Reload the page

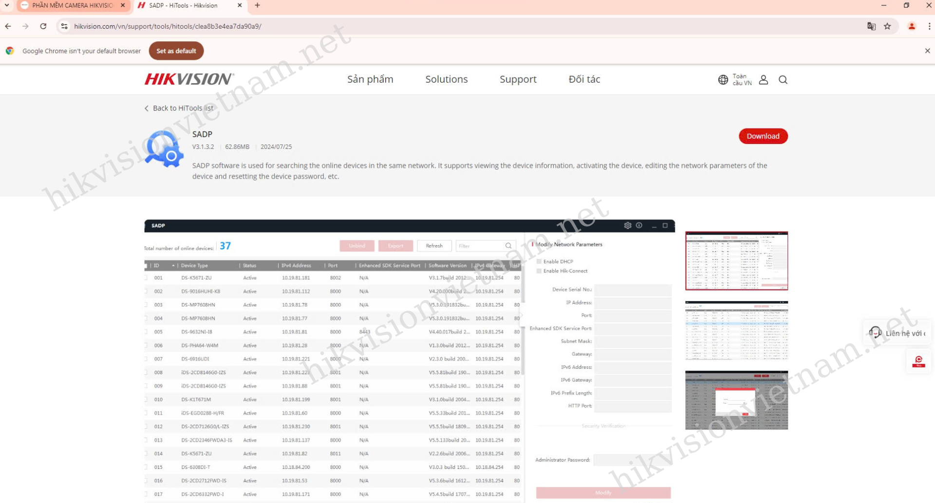coord(43,26)
